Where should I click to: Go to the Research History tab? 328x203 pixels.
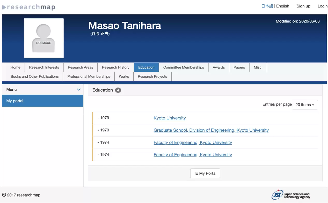click(x=115, y=67)
